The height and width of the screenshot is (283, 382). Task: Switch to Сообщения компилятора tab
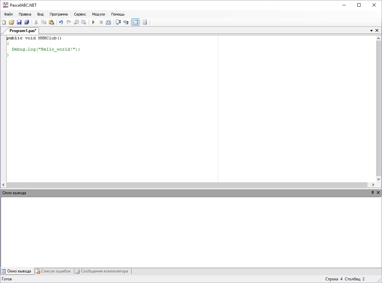(x=102, y=271)
